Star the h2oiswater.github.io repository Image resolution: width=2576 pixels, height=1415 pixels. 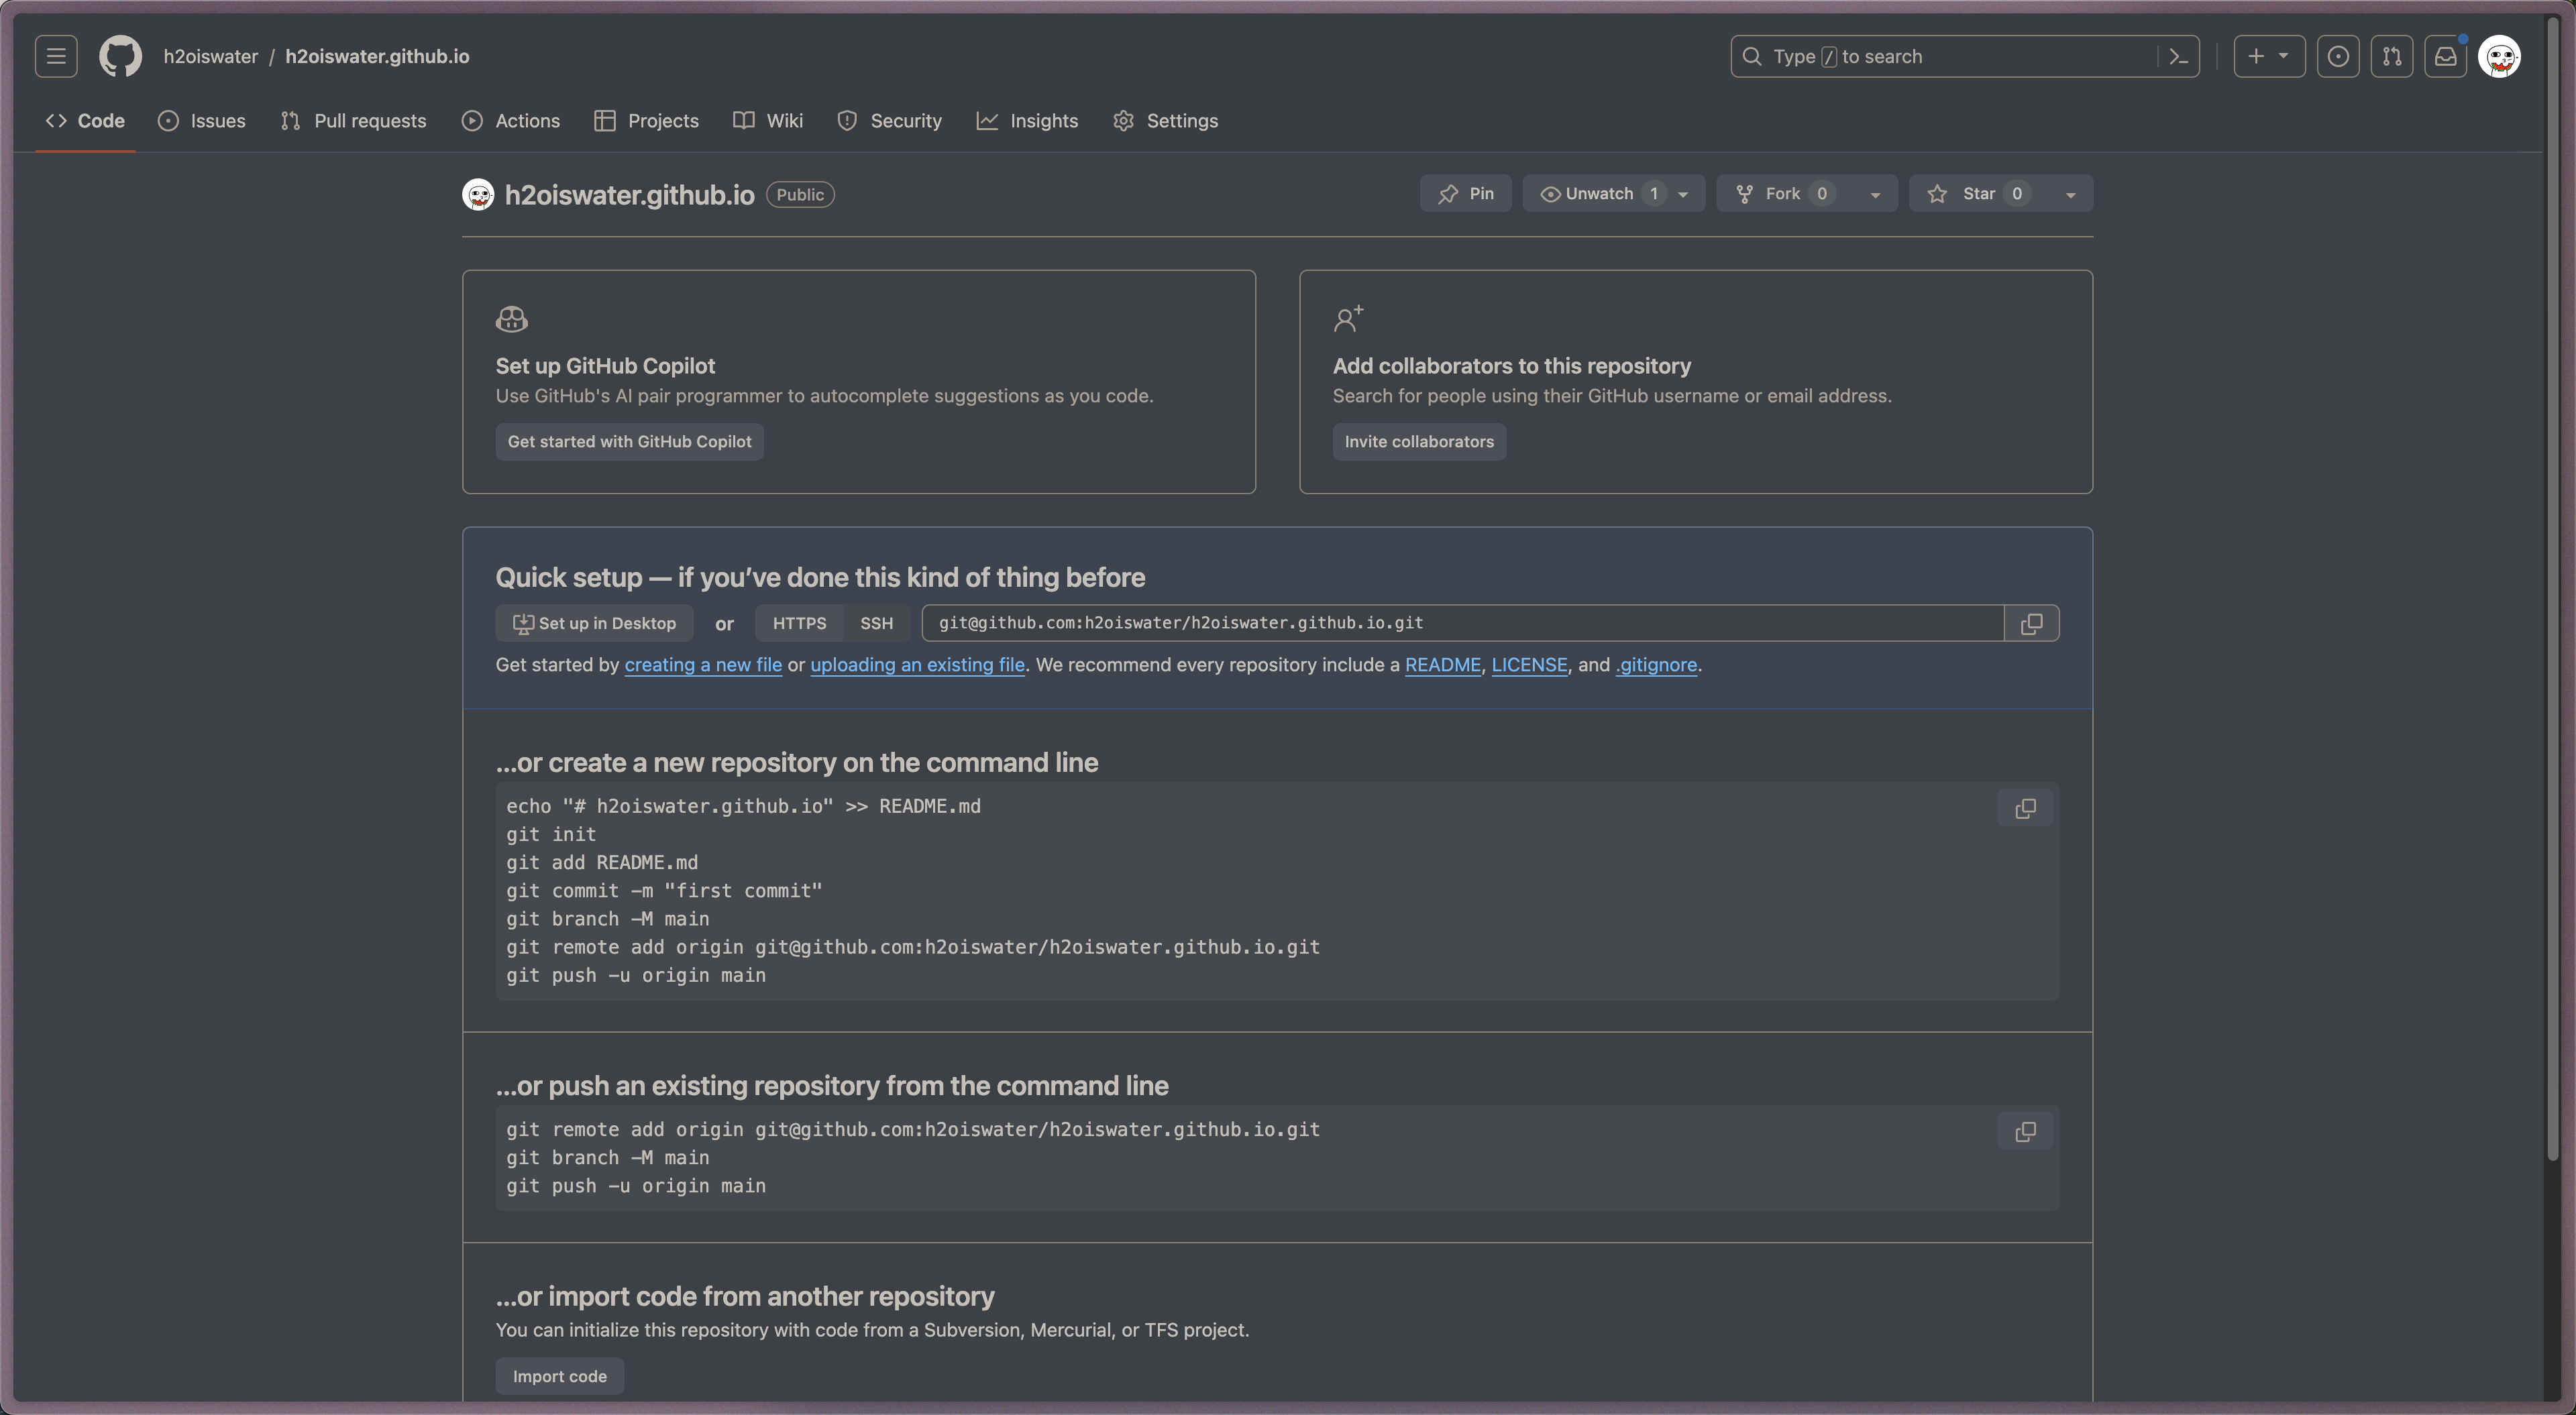(x=1978, y=194)
